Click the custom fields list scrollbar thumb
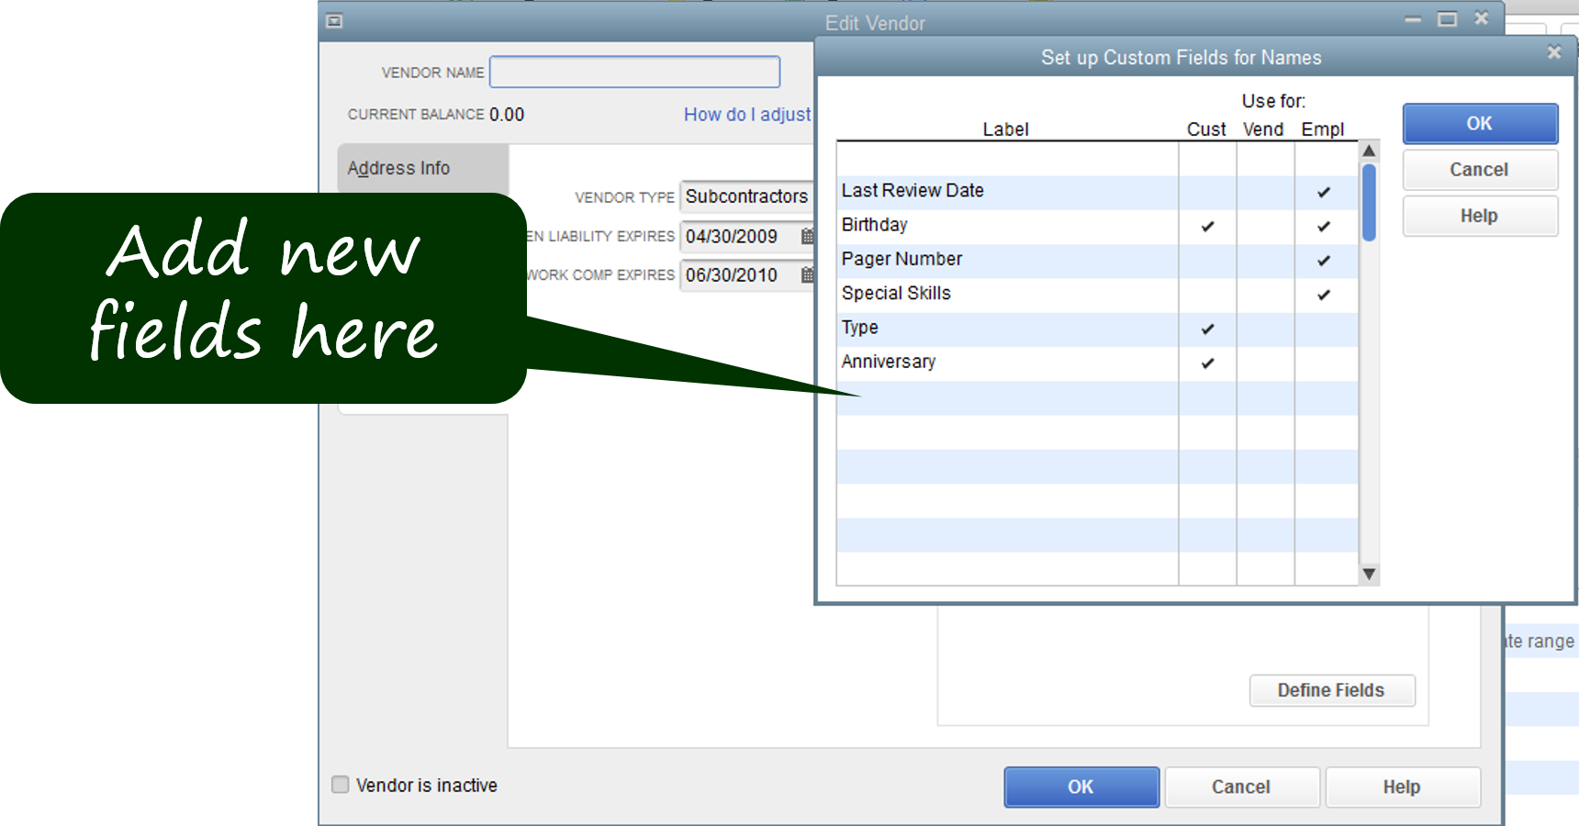The image size is (1579, 826). [x=1369, y=202]
